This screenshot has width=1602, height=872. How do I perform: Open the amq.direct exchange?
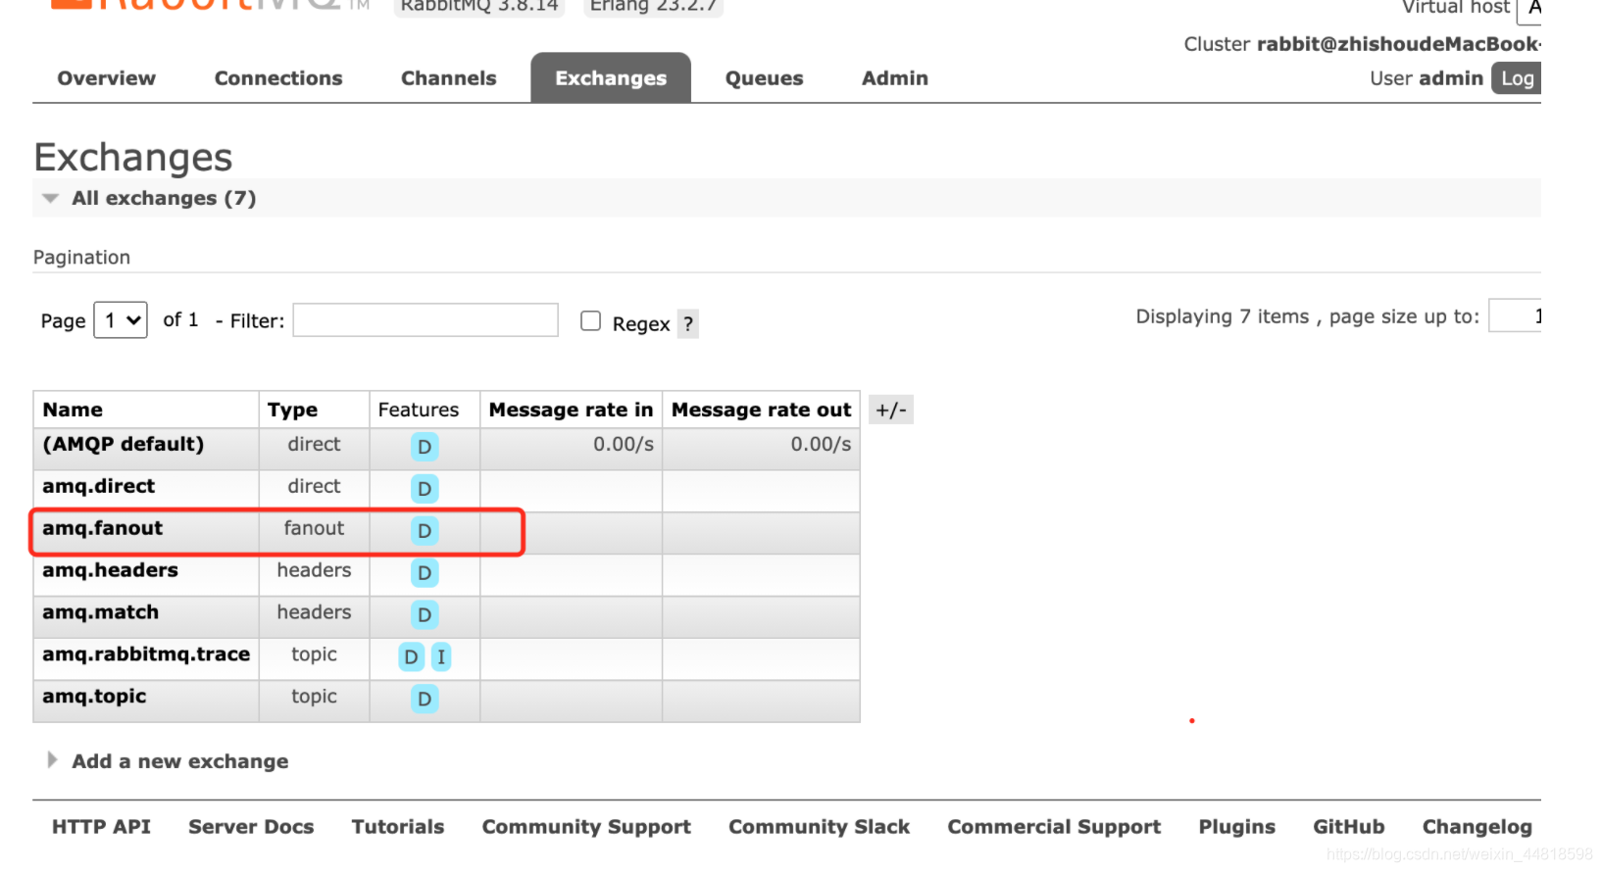click(x=98, y=486)
